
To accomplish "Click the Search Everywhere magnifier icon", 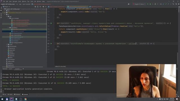I will [176, 4].
